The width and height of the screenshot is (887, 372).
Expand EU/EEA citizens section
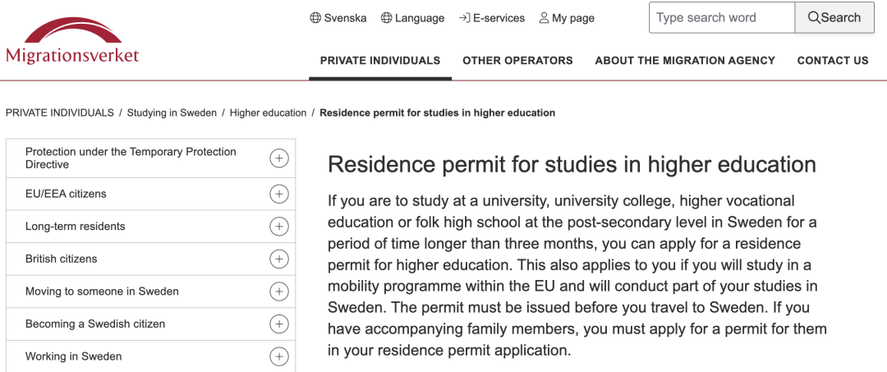[x=279, y=194]
